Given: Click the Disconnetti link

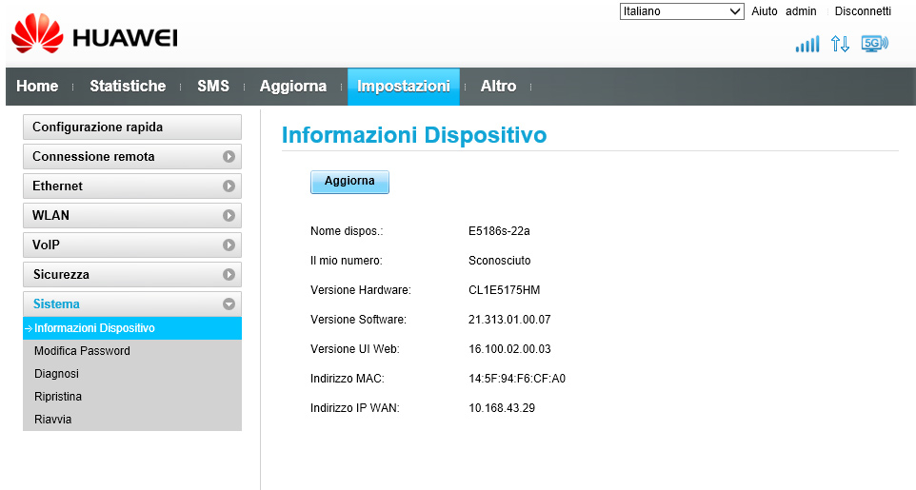Looking at the screenshot, I should (x=863, y=11).
